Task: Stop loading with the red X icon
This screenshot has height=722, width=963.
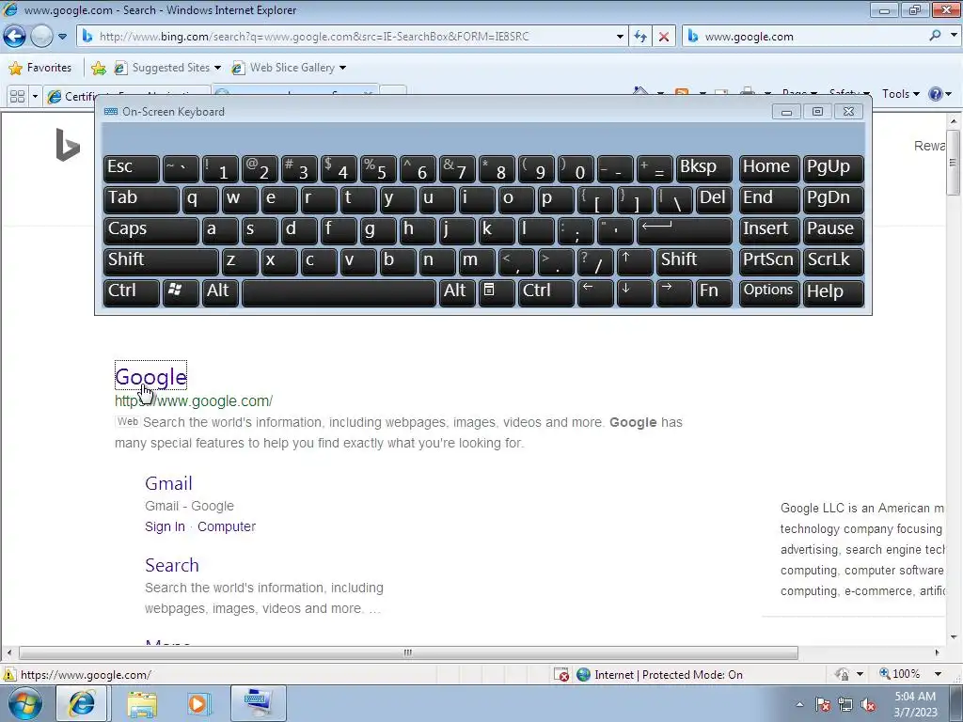Action: pos(664,37)
